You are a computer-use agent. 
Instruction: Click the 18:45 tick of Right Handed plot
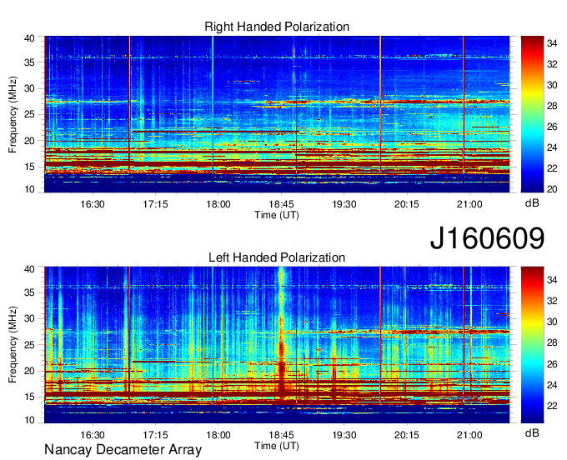[x=281, y=204]
